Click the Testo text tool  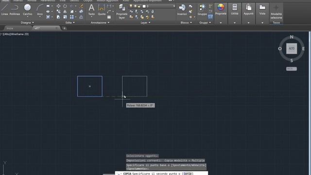point(91,10)
